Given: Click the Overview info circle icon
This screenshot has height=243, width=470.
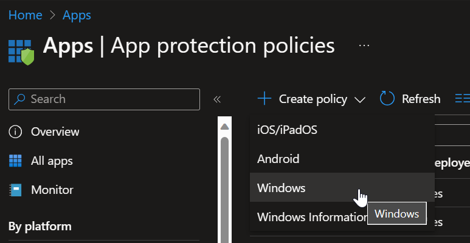Looking at the screenshot, I should pyautogui.click(x=16, y=131).
